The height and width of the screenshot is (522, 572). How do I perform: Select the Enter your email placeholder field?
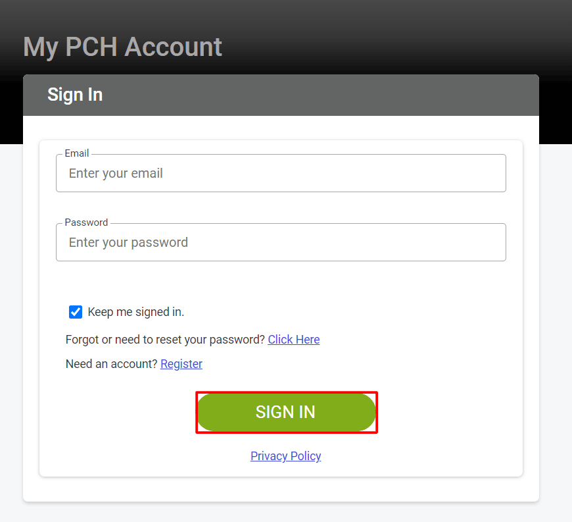[281, 173]
